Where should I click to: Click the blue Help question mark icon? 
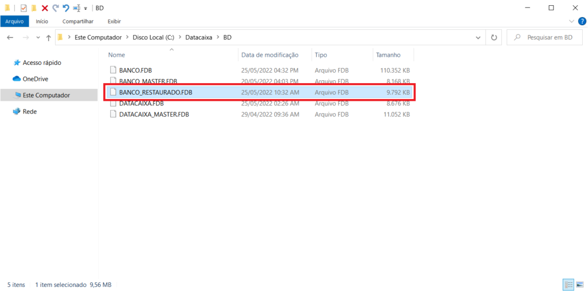[582, 21]
